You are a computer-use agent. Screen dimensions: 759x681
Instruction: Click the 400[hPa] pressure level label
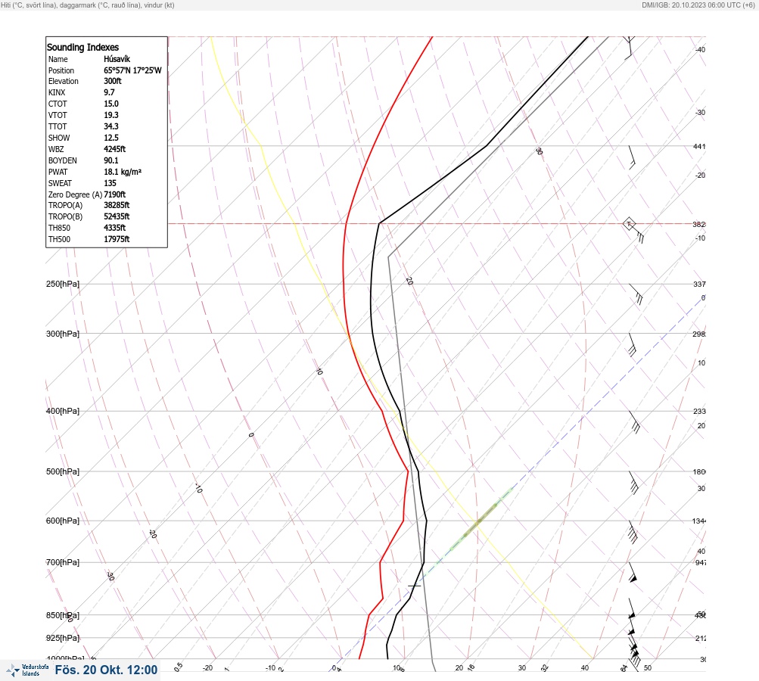tap(63, 412)
